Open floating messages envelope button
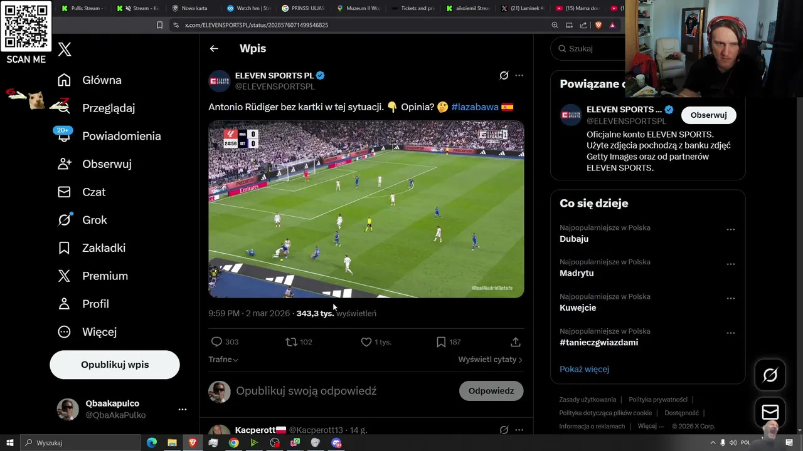803x451 pixels. point(770,412)
